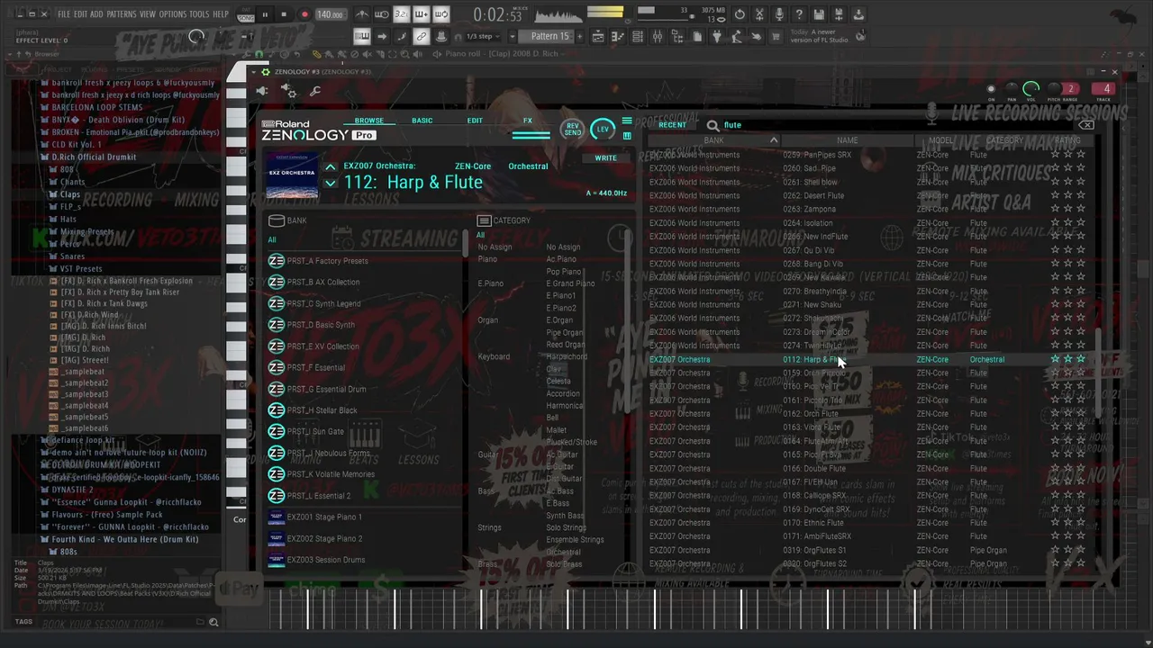Switch to the BASIC tab in ZENOLOGY
Screen dimensions: 1153x648
422,121
